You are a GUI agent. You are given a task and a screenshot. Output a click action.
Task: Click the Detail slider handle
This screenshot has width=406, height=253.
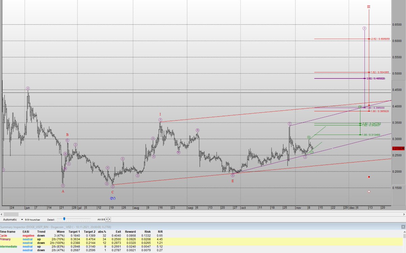pyautogui.click(x=64, y=219)
